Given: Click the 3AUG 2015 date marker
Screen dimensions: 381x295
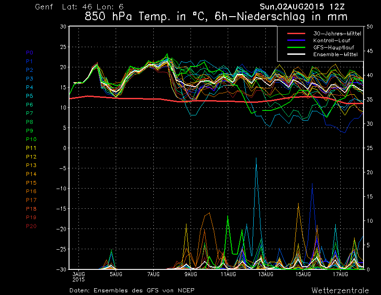Looking at the screenshot, I should tap(78, 276).
